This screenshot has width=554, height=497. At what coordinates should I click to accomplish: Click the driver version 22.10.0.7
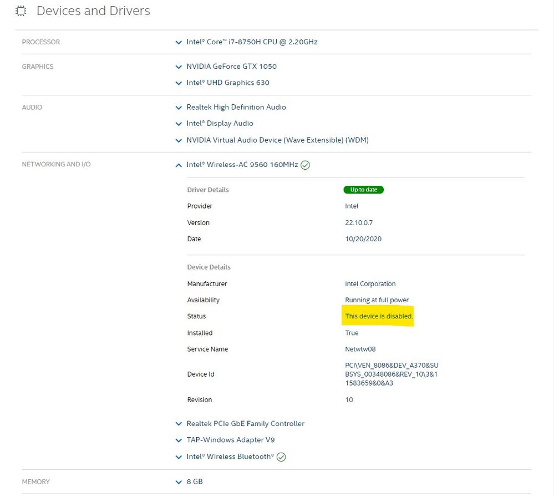pyautogui.click(x=359, y=222)
